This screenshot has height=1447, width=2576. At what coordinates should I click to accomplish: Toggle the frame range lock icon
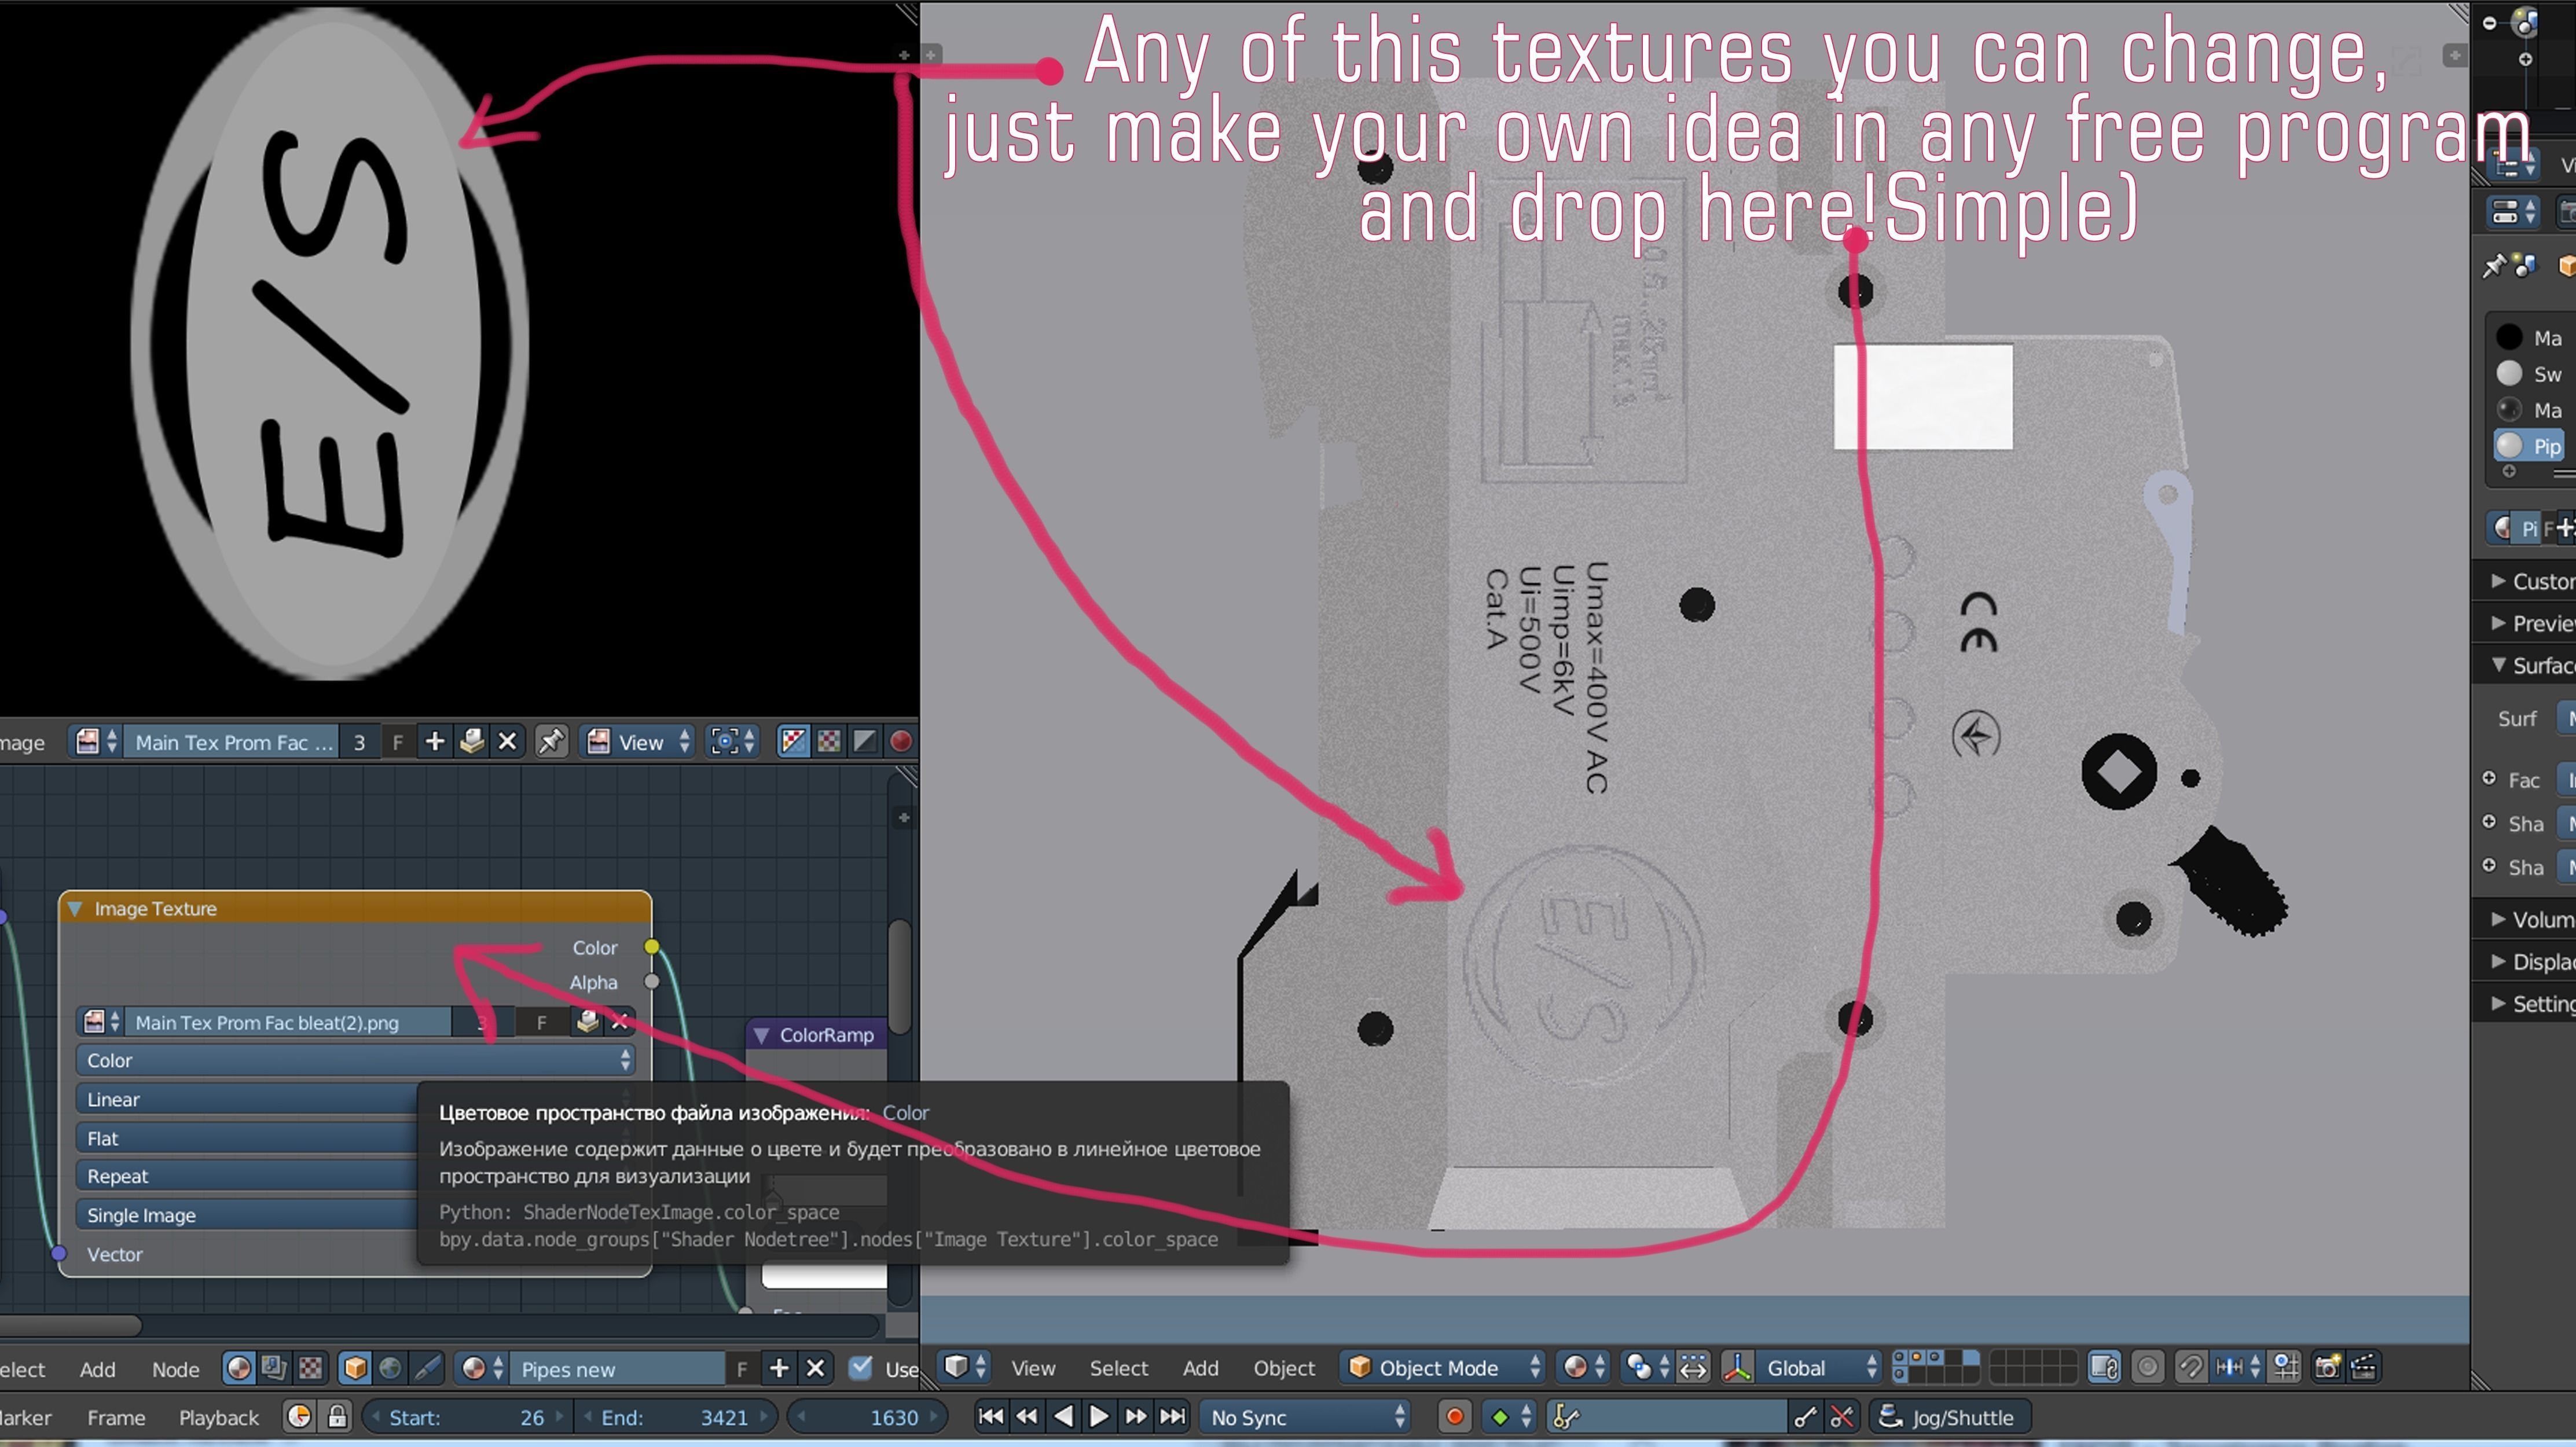pos(337,1417)
